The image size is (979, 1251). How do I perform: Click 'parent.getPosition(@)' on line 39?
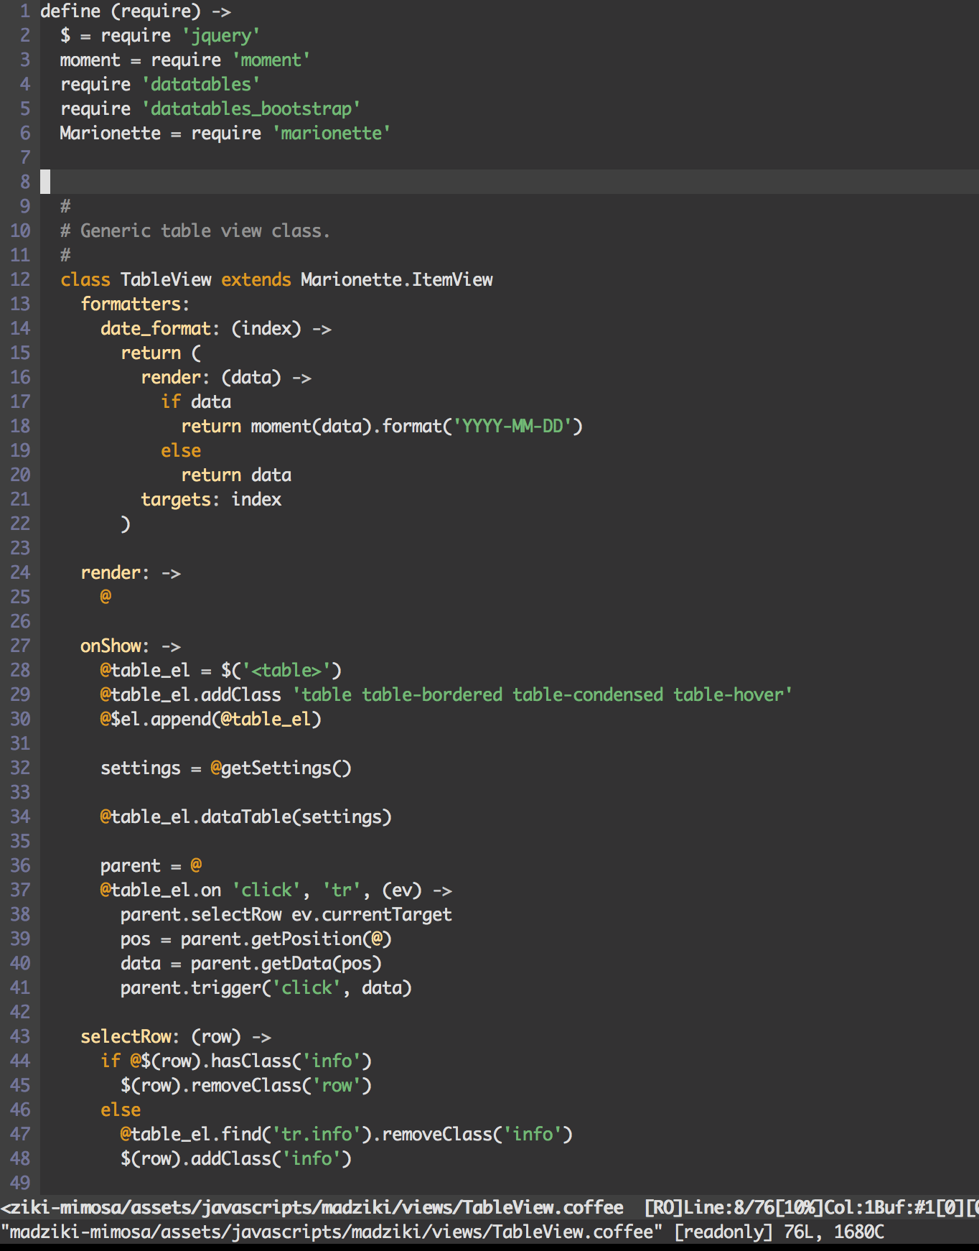(286, 939)
